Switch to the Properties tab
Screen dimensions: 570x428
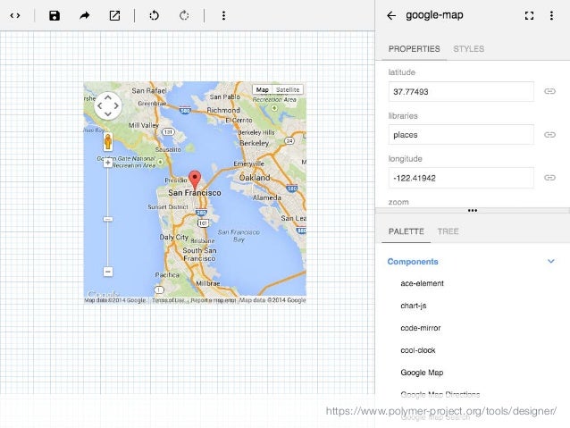click(414, 49)
